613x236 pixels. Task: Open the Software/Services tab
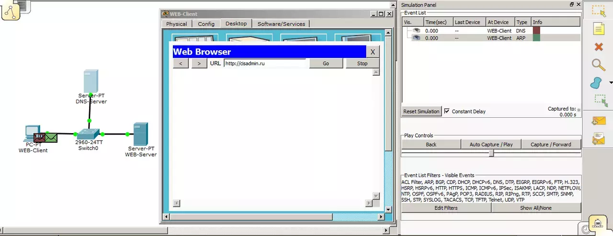click(281, 24)
